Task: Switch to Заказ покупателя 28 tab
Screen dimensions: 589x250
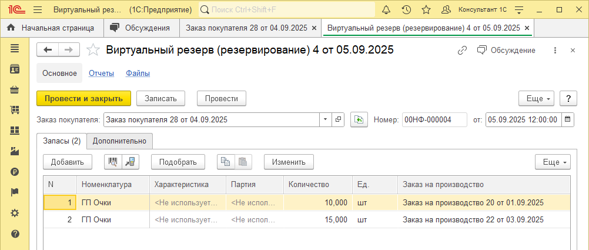Action: pos(246,28)
